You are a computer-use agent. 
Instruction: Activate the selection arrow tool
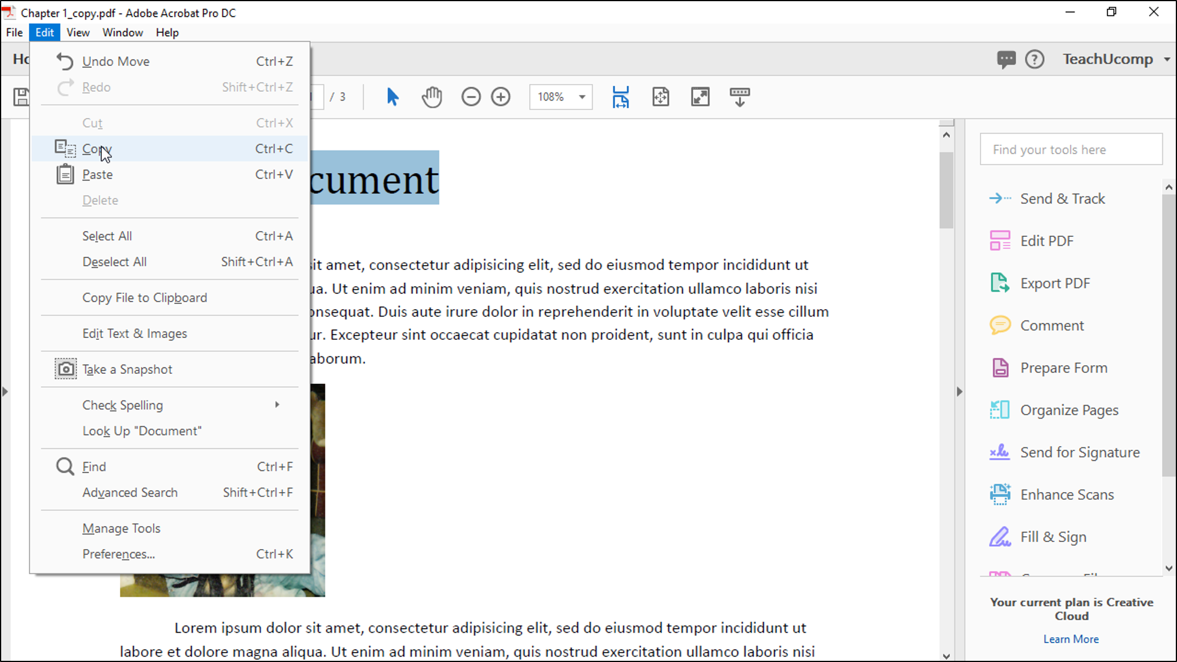pyautogui.click(x=393, y=96)
